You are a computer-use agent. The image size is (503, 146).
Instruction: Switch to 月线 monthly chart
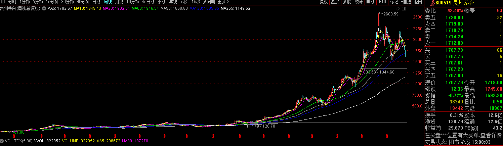119,2
